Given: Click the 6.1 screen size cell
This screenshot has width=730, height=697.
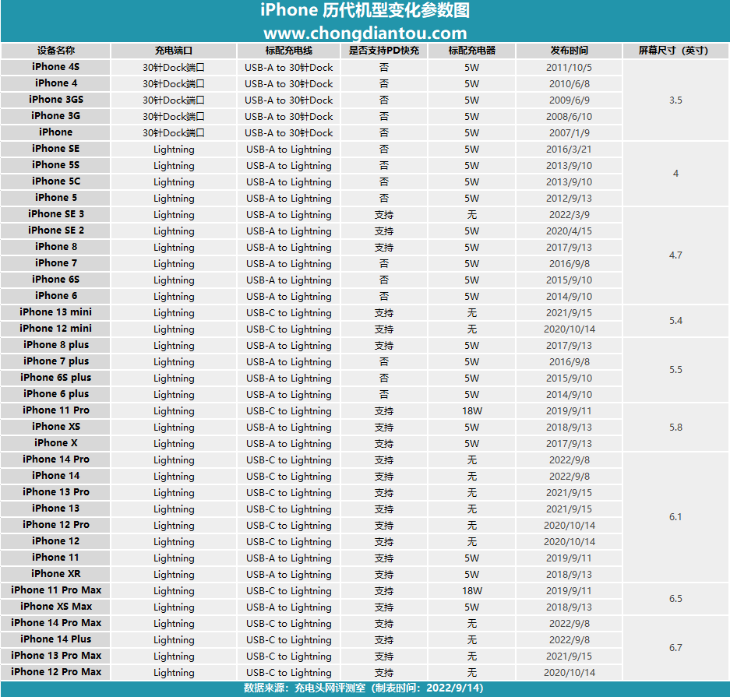Looking at the screenshot, I should [x=676, y=517].
